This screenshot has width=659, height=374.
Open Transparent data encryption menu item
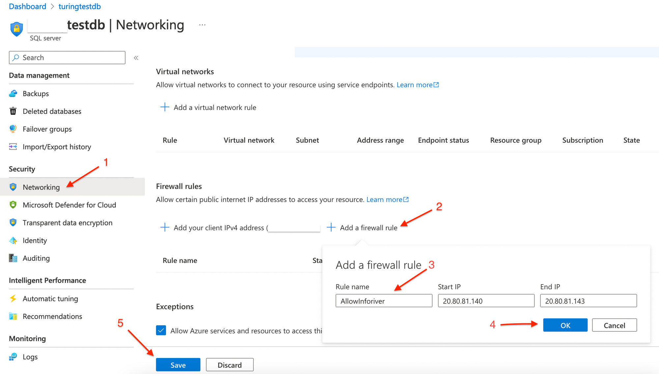point(67,223)
